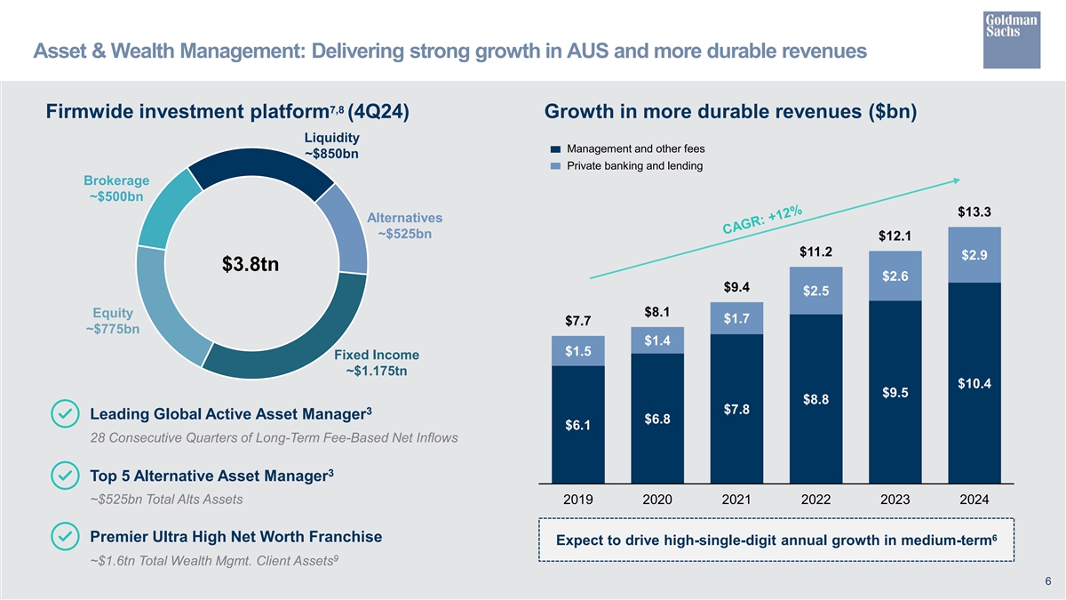Click the checkmark beside Premier Ultra High Net Worth Franchise
Image resolution: width=1066 pixels, height=600 pixels.
tap(63, 537)
